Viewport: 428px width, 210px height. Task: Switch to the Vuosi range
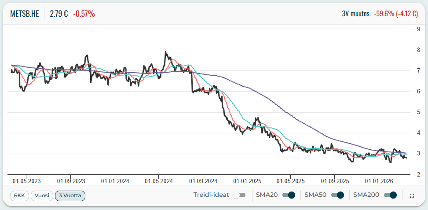tap(42, 195)
